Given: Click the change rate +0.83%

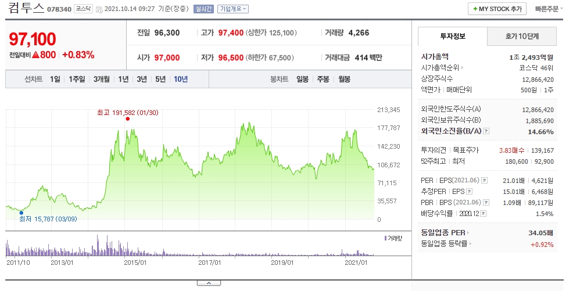Looking at the screenshot, I should pyautogui.click(x=78, y=55).
